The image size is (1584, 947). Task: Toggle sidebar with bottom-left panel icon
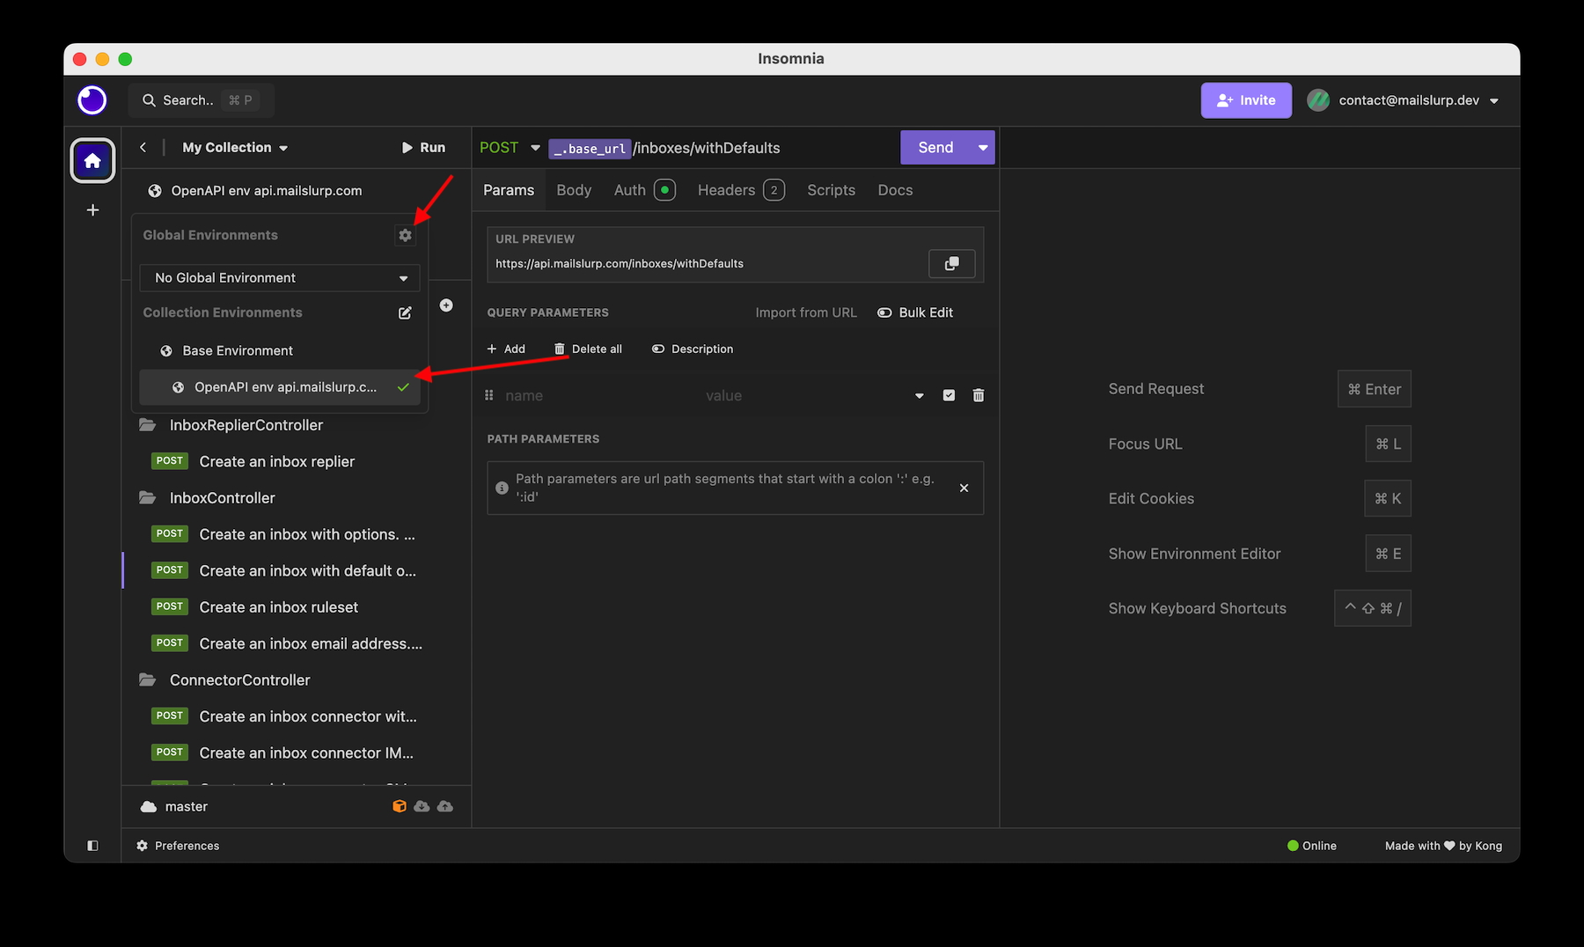pyautogui.click(x=92, y=846)
